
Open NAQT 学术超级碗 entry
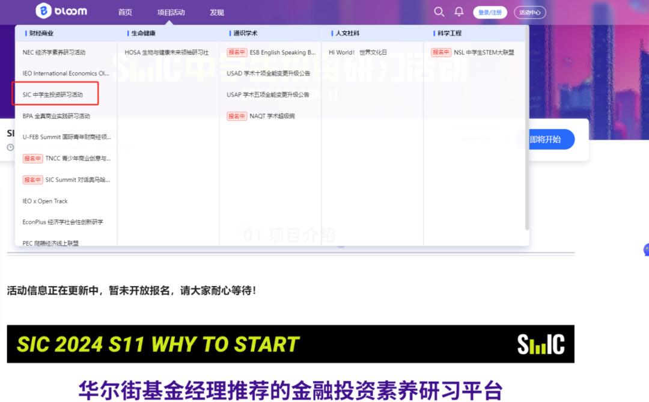(x=272, y=116)
